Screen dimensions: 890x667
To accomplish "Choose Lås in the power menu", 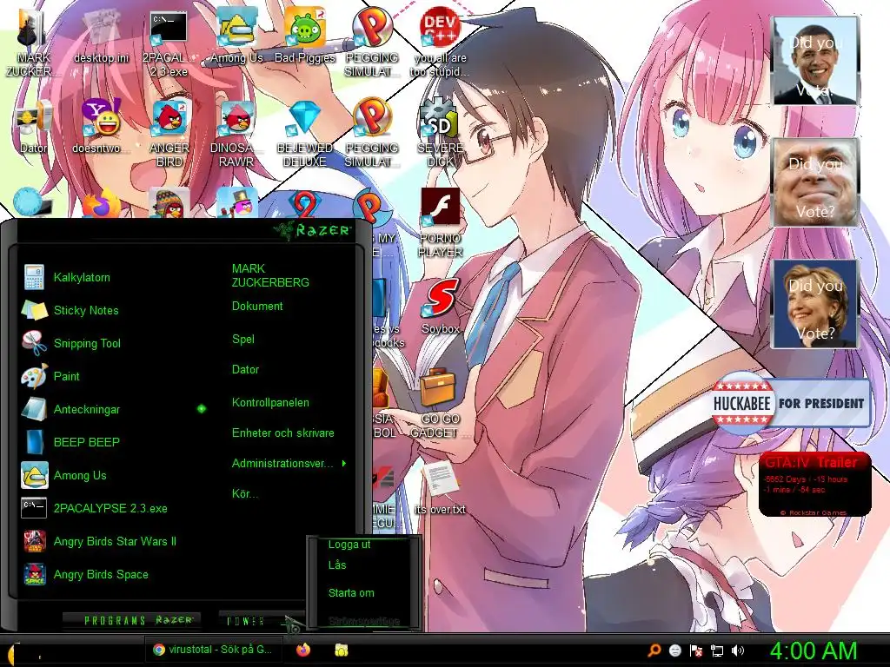I will pyautogui.click(x=337, y=565).
